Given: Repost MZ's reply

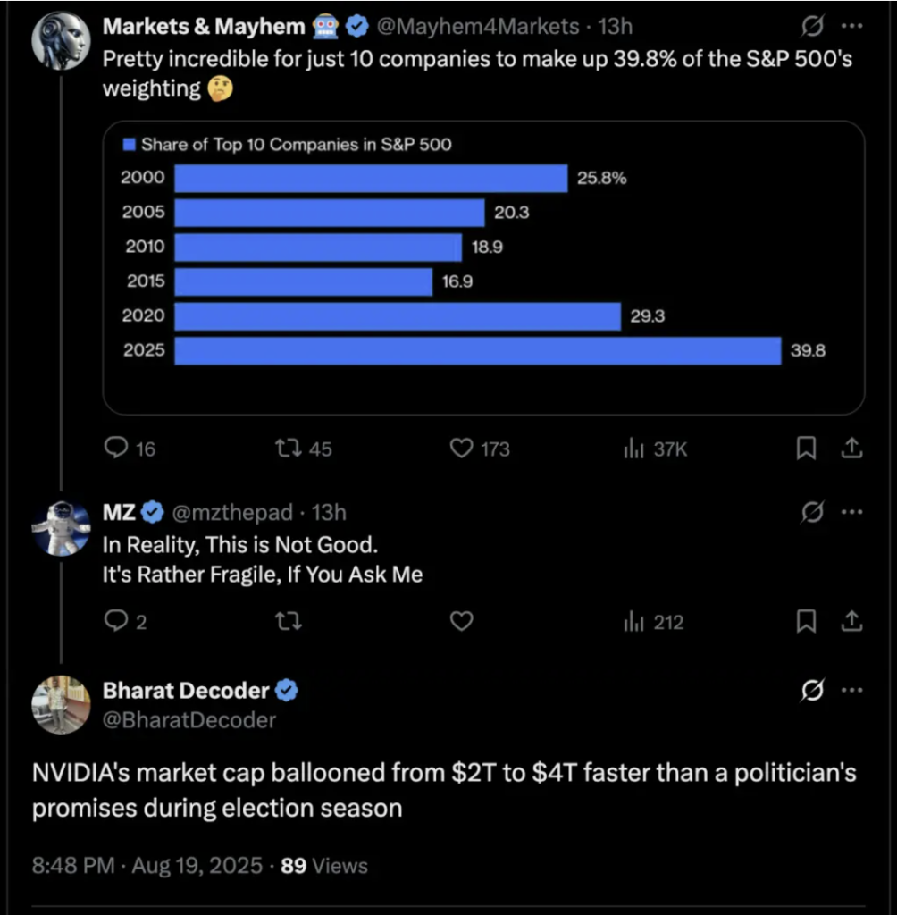Looking at the screenshot, I should pos(289,622).
